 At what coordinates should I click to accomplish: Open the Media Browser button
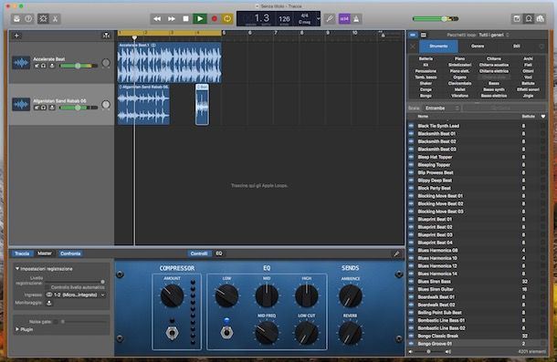coord(541,18)
